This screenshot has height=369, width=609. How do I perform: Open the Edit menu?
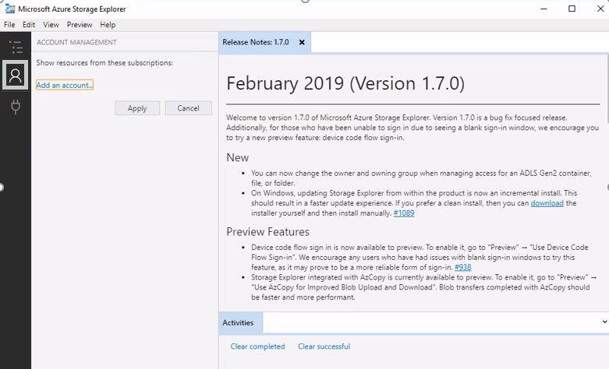[x=29, y=25]
